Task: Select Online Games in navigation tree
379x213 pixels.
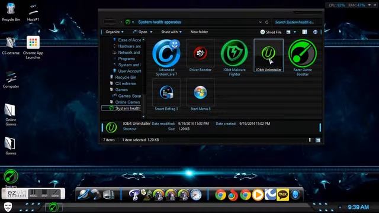Action: pyautogui.click(x=125, y=102)
